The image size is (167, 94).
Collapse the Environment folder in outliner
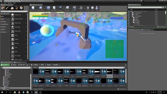tap(132, 16)
